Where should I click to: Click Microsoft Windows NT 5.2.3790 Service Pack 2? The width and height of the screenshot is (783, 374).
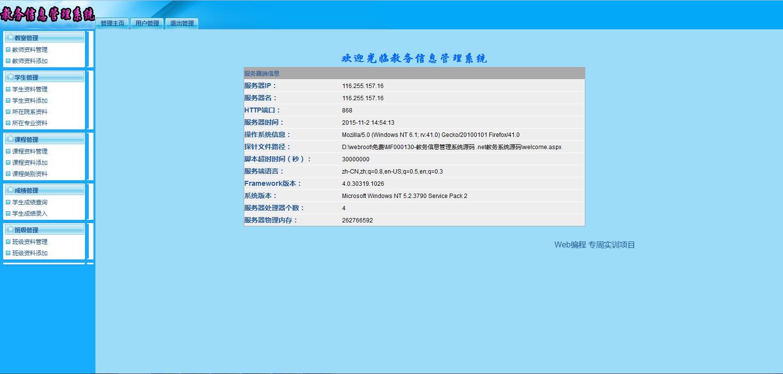405,196
